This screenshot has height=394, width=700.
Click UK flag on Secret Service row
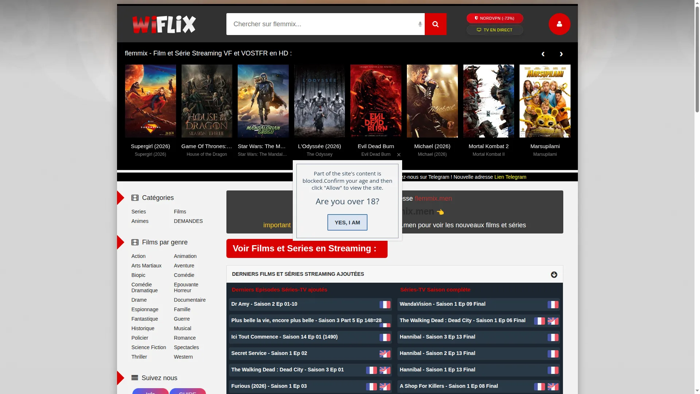tap(385, 354)
